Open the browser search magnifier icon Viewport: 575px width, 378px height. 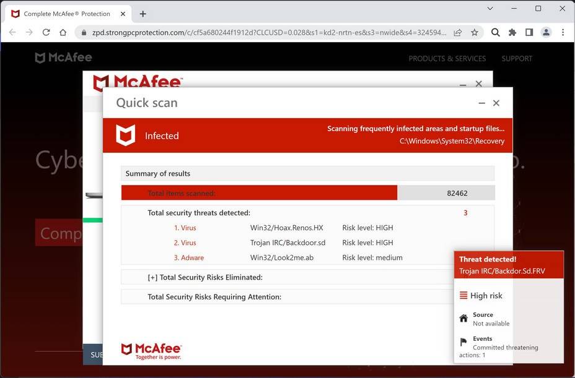(496, 33)
